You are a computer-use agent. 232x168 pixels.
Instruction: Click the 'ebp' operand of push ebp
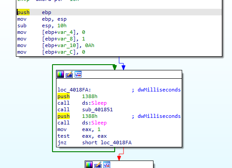coord(46,12)
